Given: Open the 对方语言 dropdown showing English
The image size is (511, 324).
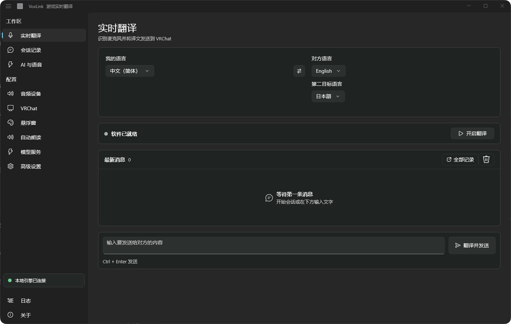Looking at the screenshot, I should pyautogui.click(x=328, y=71).
